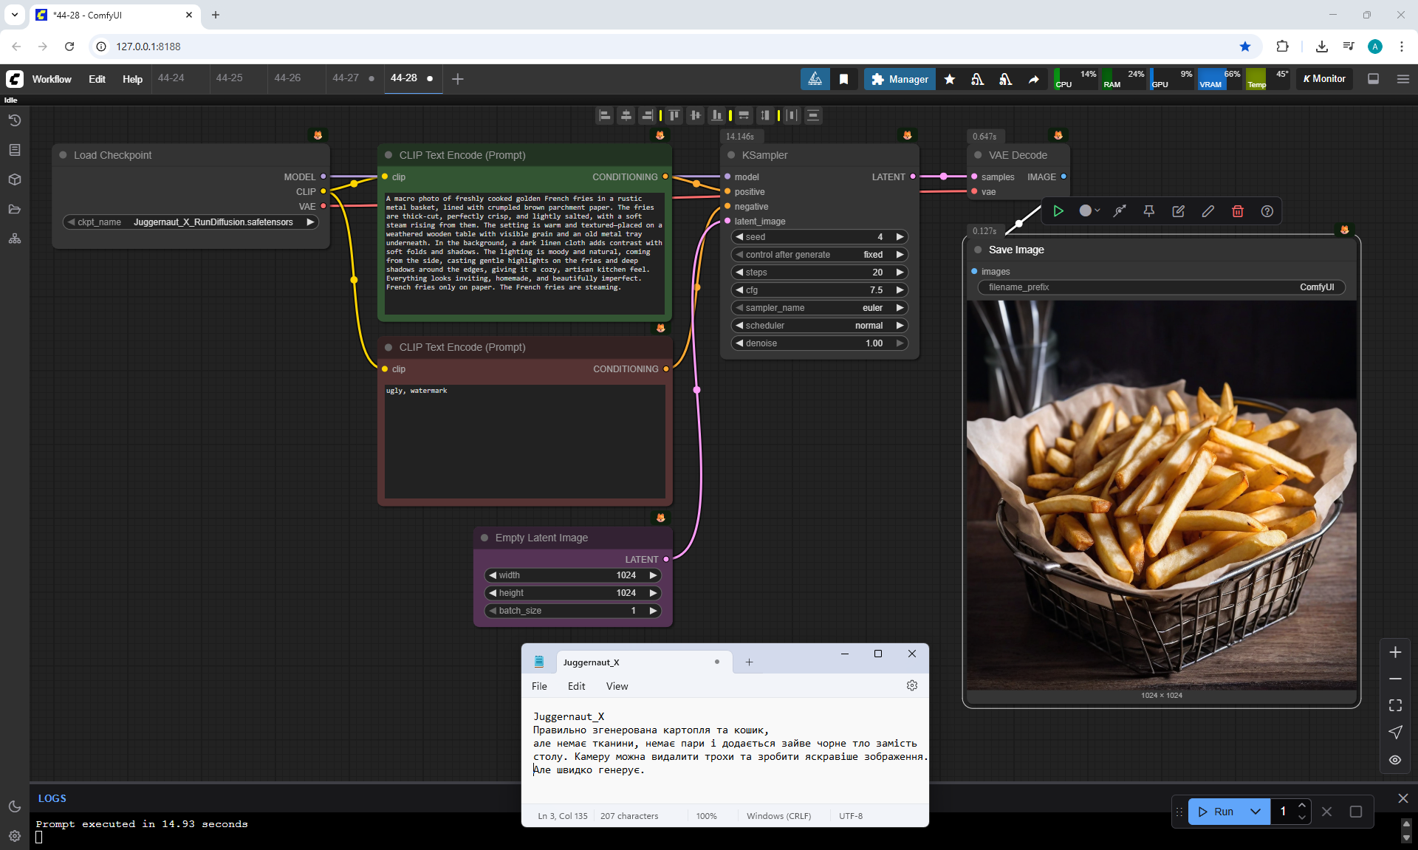Viewport: 1418px width, 850px height.
Task: Open the model library cube icon
Action: [x=15, y=179]
